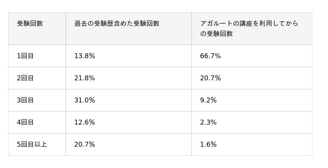
Task: Click the 13.8% cell
Action: tap(84, 56)
